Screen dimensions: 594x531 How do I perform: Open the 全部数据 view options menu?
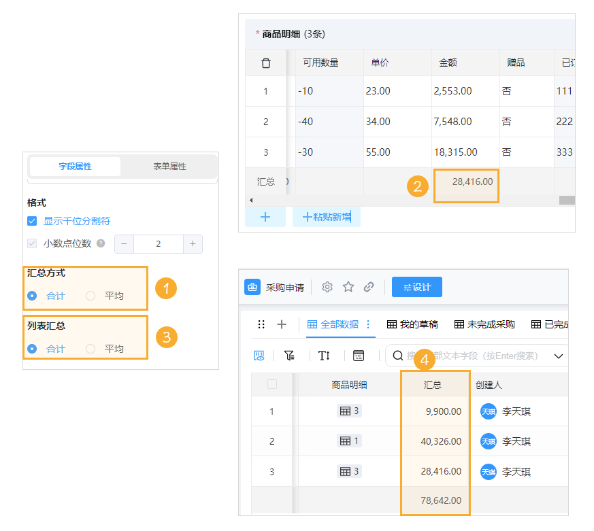click(369, 325)
